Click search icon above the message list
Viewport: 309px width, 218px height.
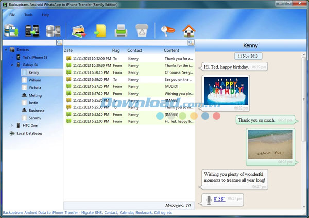191,42
